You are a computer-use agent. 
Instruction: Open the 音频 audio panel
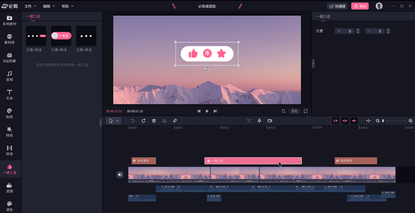[10, 76]
